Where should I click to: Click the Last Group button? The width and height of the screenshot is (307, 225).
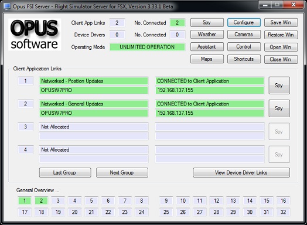(x=65, y=172)
